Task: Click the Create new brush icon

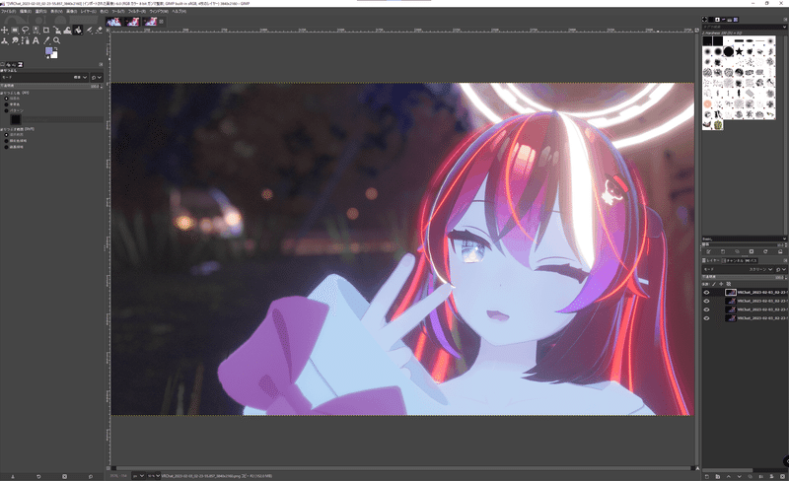Action: pyautogui.click(x=723, y=251)
